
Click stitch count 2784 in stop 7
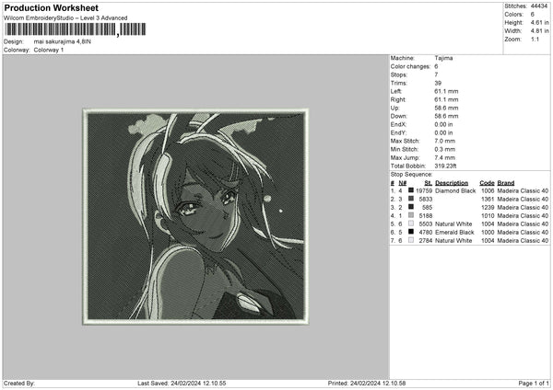(x=426, y=241)
